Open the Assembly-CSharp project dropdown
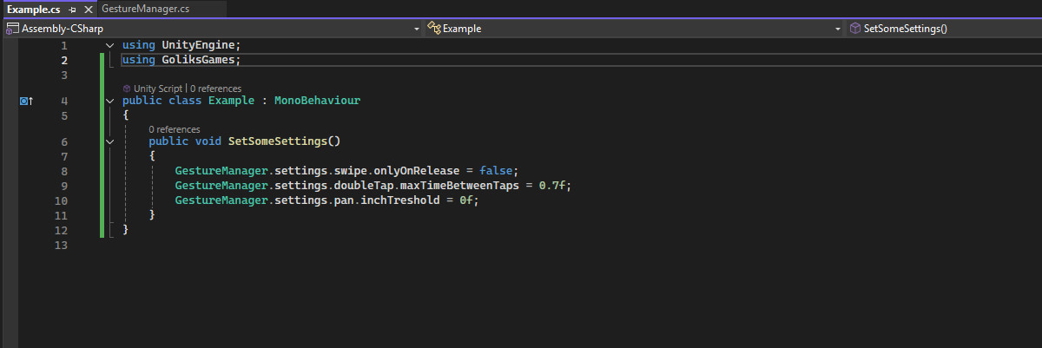The image size is (1042, 348). click(417, 29)
